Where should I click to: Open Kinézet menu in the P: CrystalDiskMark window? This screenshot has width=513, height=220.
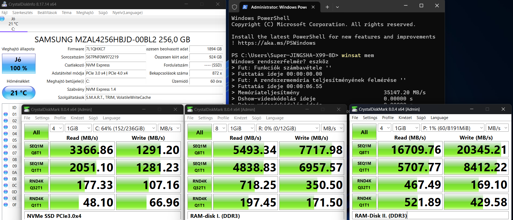point(405,118)
